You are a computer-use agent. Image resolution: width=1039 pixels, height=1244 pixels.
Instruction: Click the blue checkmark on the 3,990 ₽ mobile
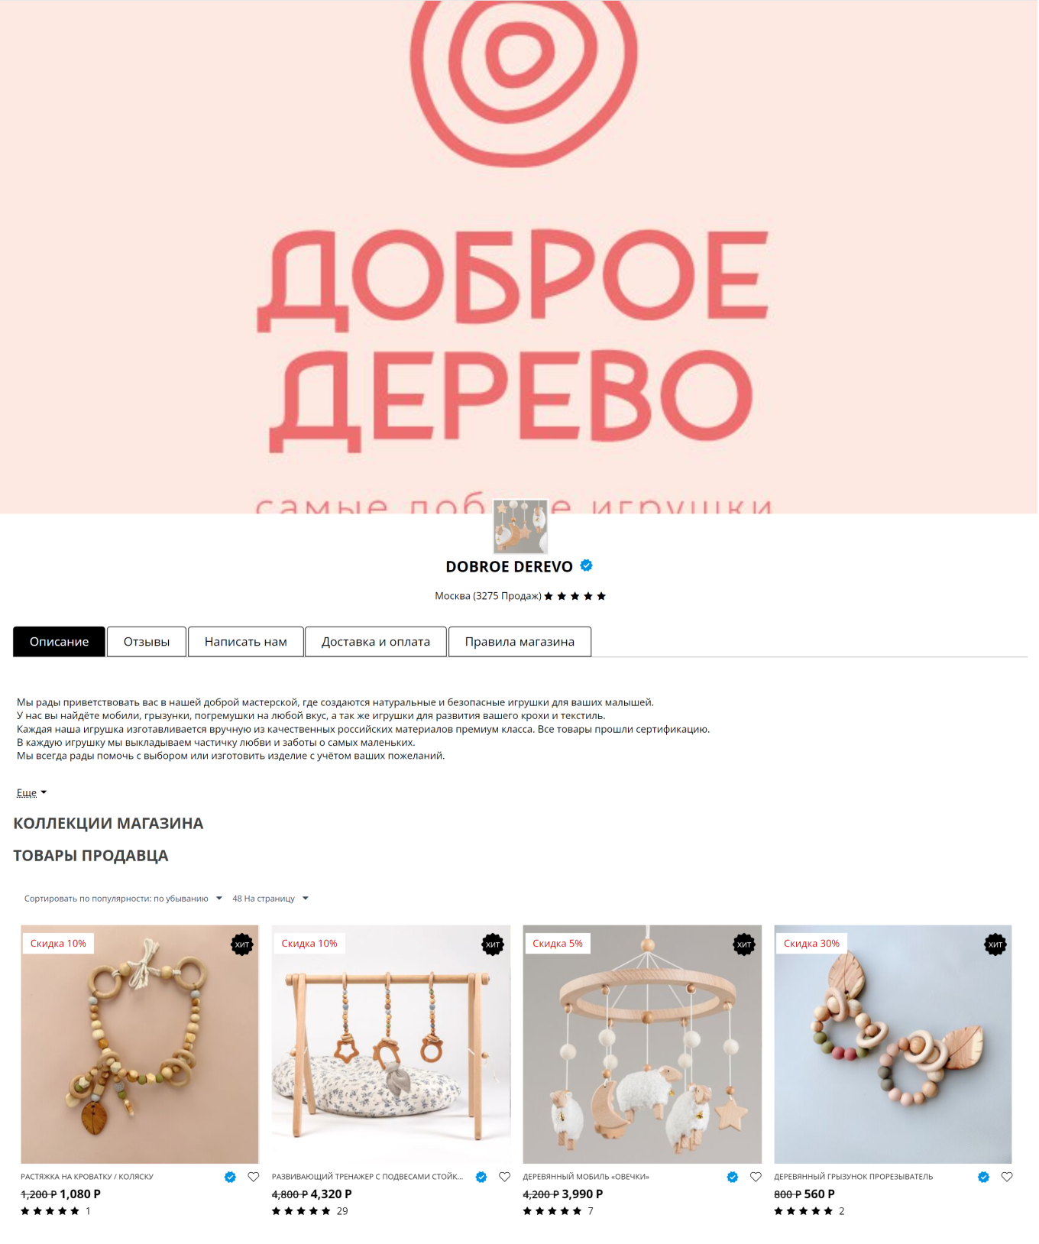coord(733,1177)
